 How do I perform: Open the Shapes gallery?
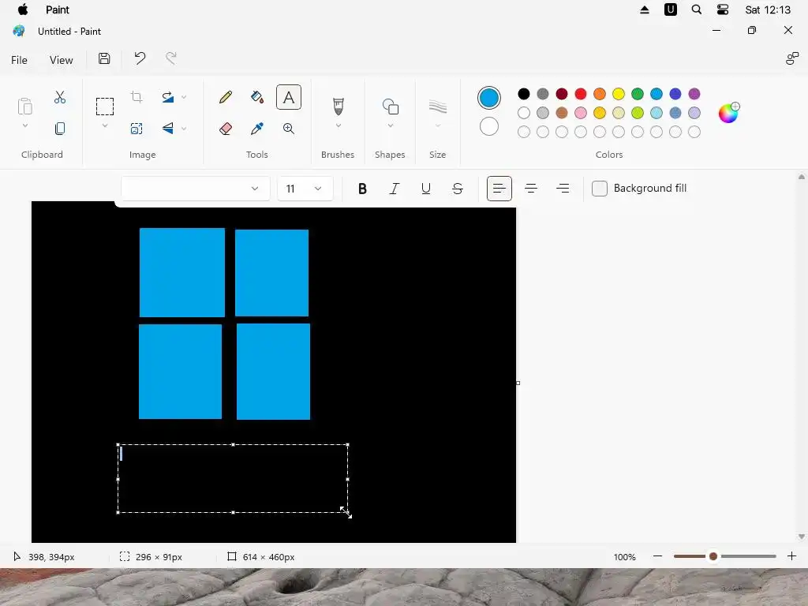click(x=390, y=107)
